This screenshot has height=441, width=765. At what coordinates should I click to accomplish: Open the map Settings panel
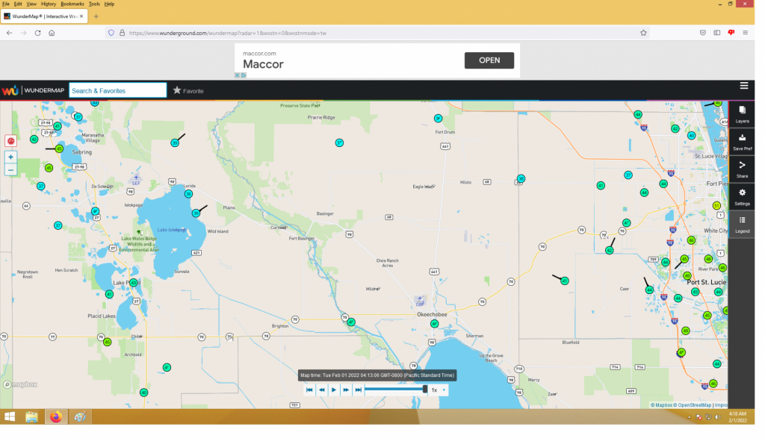click(742, 196)
